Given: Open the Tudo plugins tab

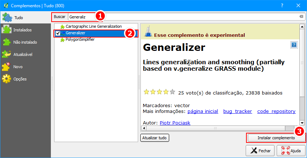Looking at the screenshot, I should [26, 18].
